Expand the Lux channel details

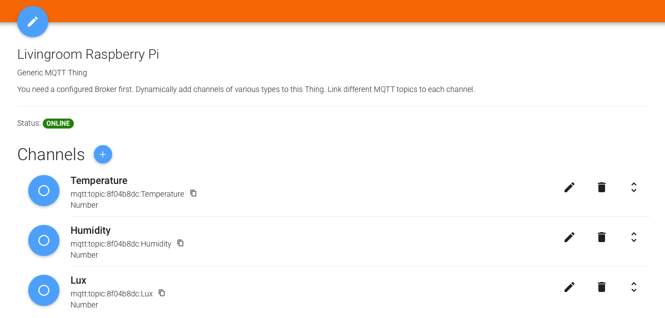click(x=633, y=287)
